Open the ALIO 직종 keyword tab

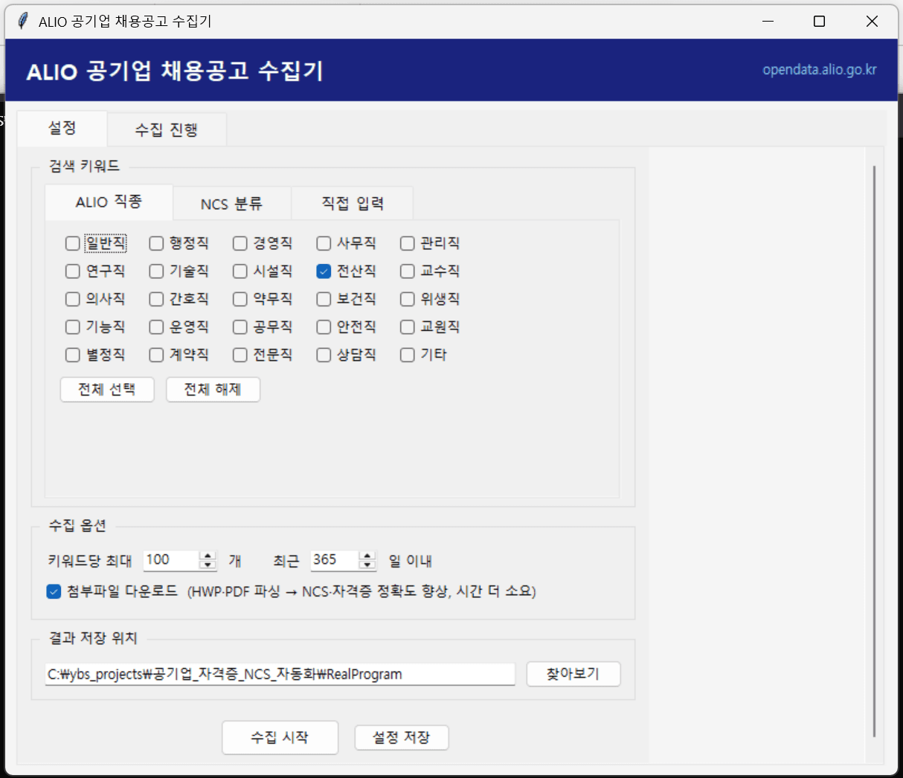[109, 202]
